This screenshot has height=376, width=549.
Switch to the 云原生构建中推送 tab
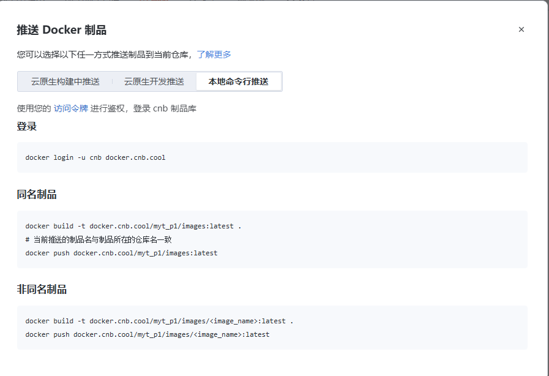[65, 81]
